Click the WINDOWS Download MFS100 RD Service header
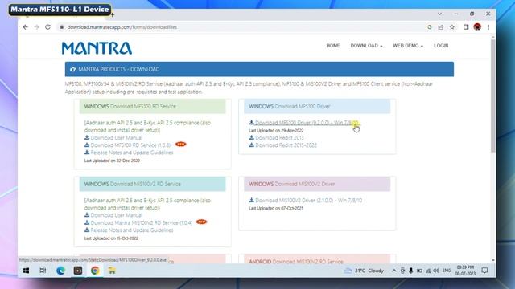Viewport: 515px width, 289px height. 152,106
